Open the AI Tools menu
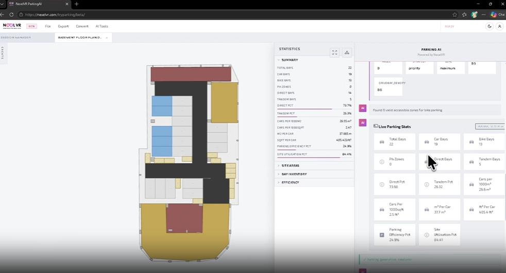The width and height of the screenshot is (506, 273). 102,26
